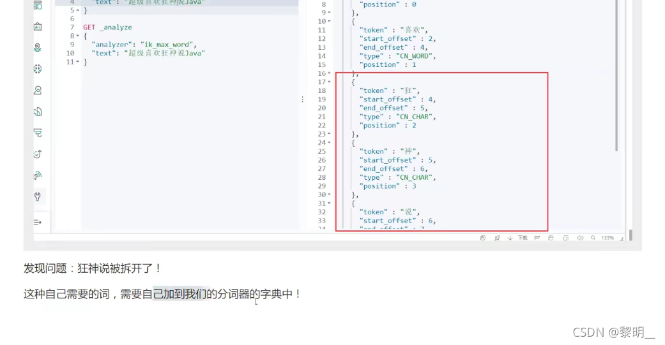This screenshot has height=345, width=665.
Task: Toggle fold arrow at request line 5
Action: coord(77,10)
